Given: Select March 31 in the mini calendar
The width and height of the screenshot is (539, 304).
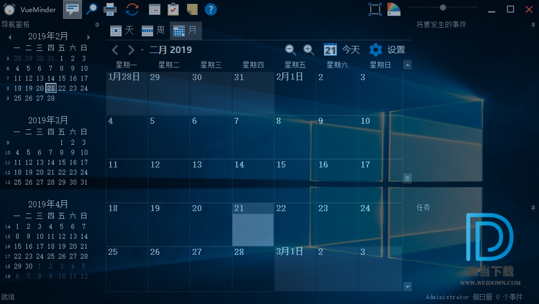Looking at the screenshot, I should 84,182.
